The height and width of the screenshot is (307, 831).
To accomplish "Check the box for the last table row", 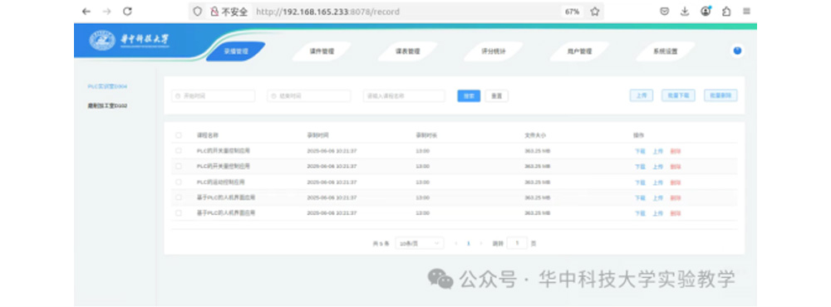I will click(x=178, y=212).
